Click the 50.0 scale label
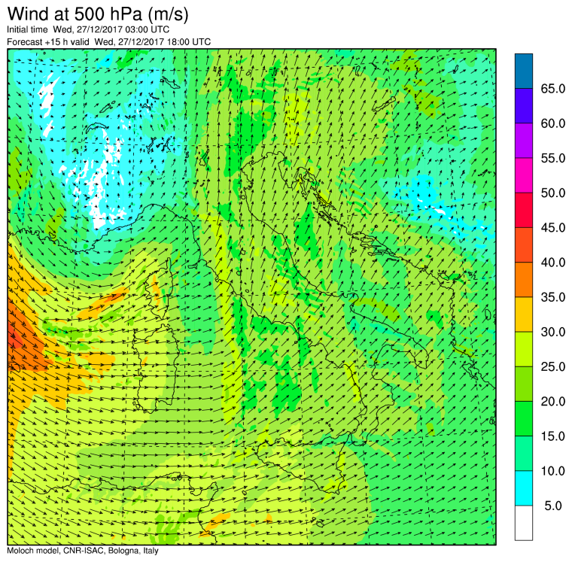The width and height of the screenshot is (572, 562). click(553, 193)
